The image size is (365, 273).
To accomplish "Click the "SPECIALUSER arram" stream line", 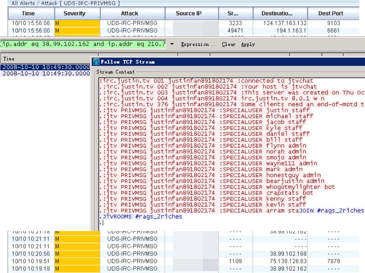I will (x=199, y=211).
